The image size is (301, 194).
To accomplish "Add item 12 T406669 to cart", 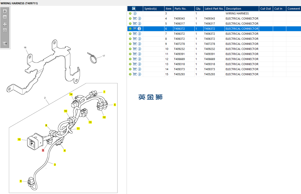I will [135, 59].
